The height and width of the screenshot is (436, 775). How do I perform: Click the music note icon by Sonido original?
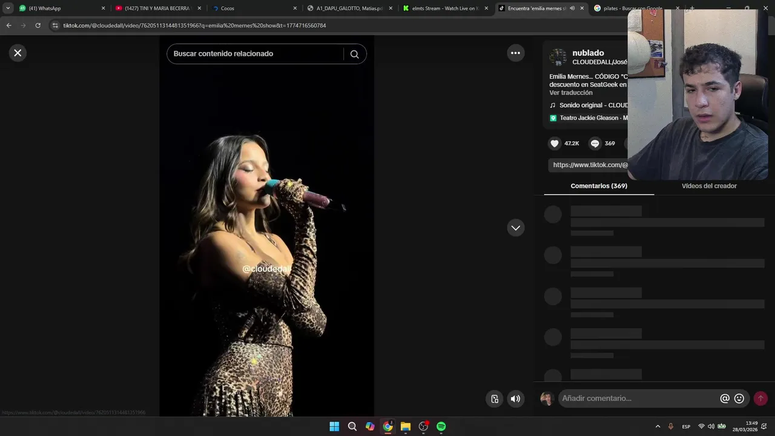click(552, 105)
